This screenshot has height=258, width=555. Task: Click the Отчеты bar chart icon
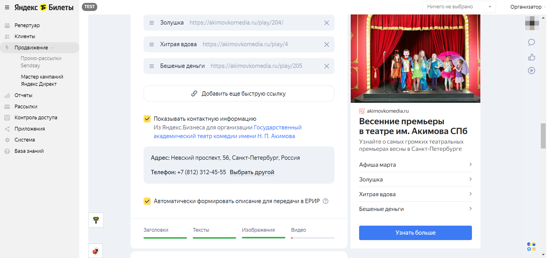pyautogui.click(x=7, y=95)
